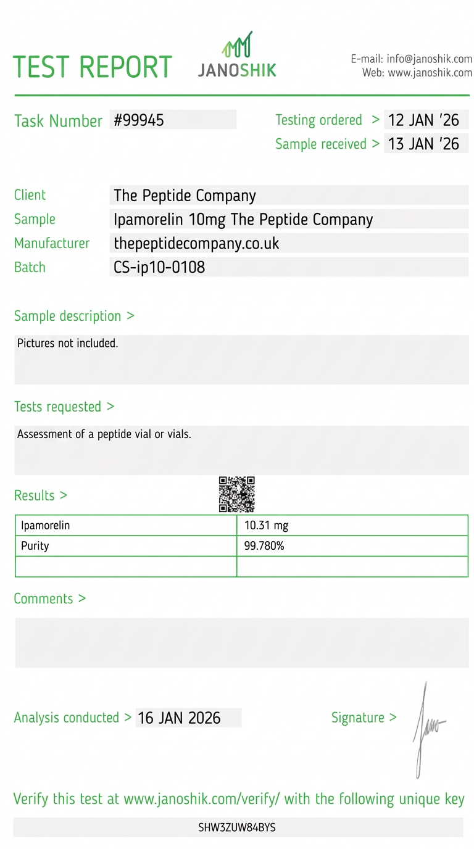Click the Ipamorelin 10.31 mg result cell
Screen dimensions: 474x849
point(352,526)
